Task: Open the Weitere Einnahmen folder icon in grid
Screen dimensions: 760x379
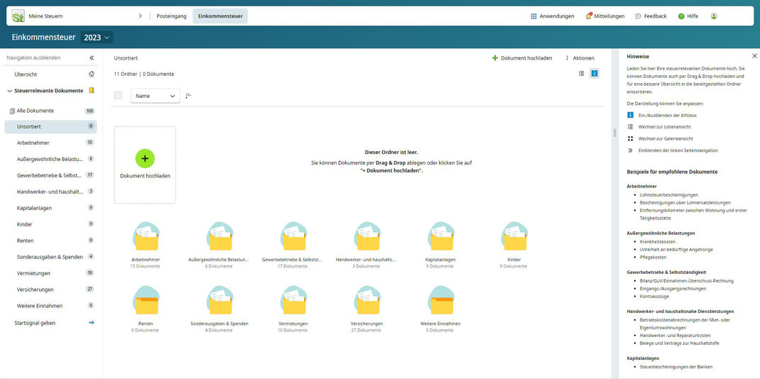Action: (440, 301)
